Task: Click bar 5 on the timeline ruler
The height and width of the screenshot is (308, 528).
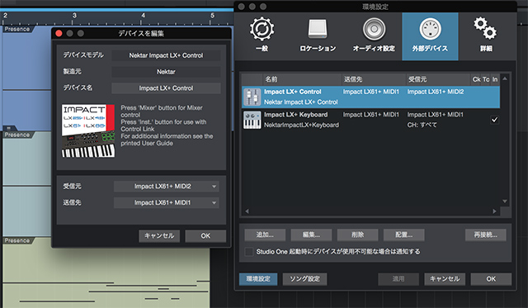Action: click(x=213, y=16)
